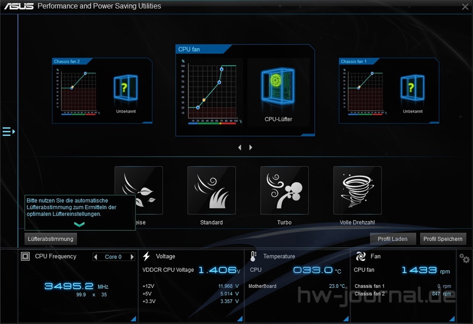Click the Standard mode label
This screenshot has width=473, height=324.
pyautogui.click(x=211, y=222)
